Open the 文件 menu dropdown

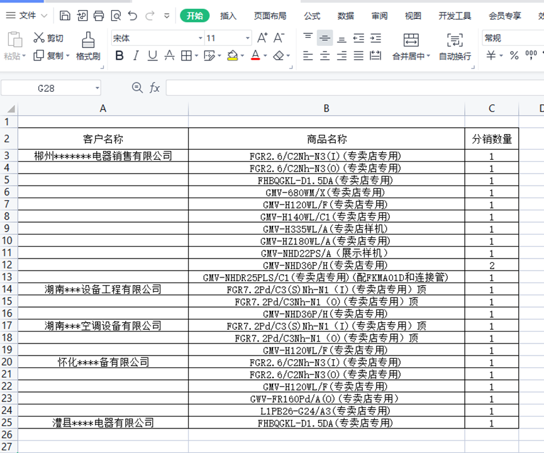[x=27, y=16]
